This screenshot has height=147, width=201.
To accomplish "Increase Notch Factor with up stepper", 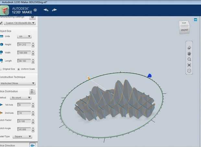I will [33, 120].
